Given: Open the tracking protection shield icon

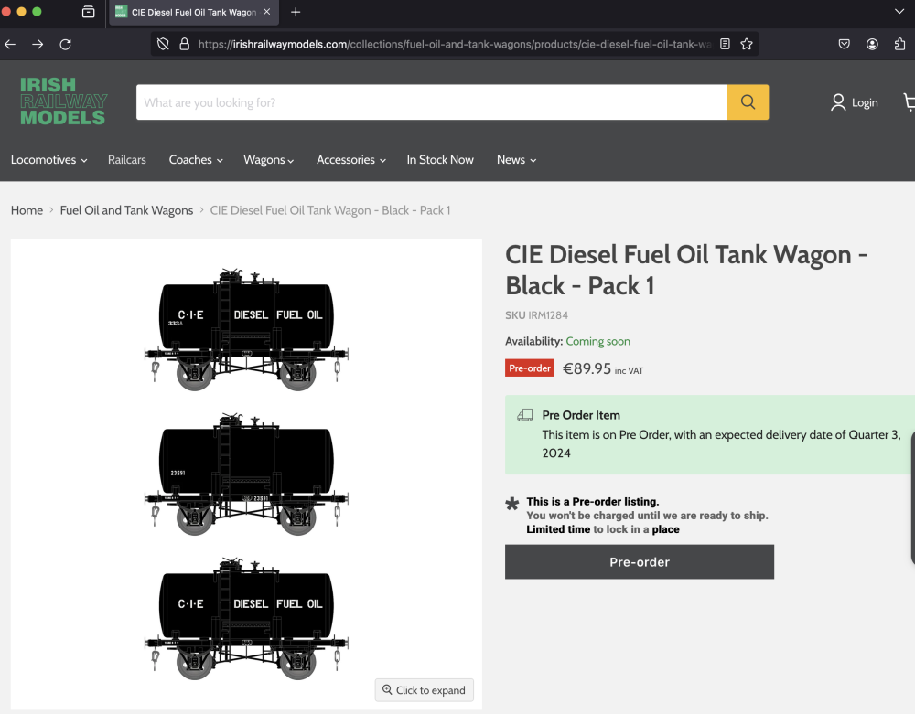Looking at the screenshot, I should pyautogui.click(x=163, y=44).
